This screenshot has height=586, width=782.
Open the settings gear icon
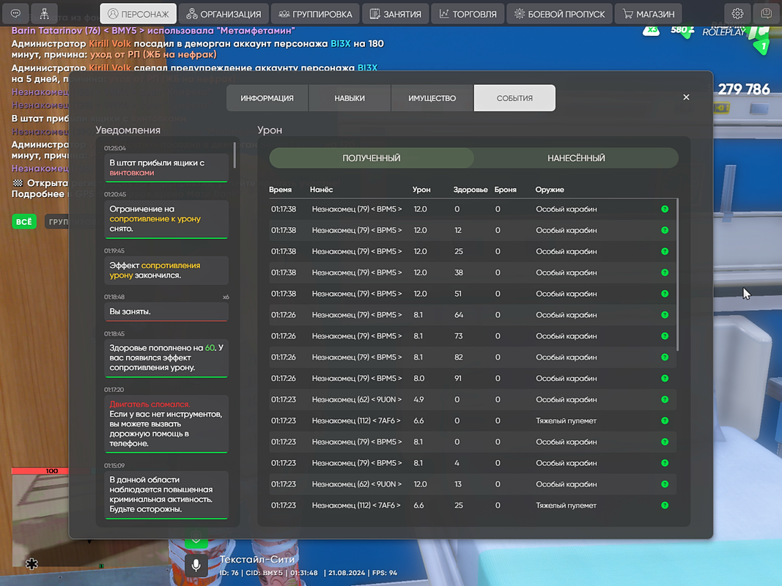pos(737,13)
